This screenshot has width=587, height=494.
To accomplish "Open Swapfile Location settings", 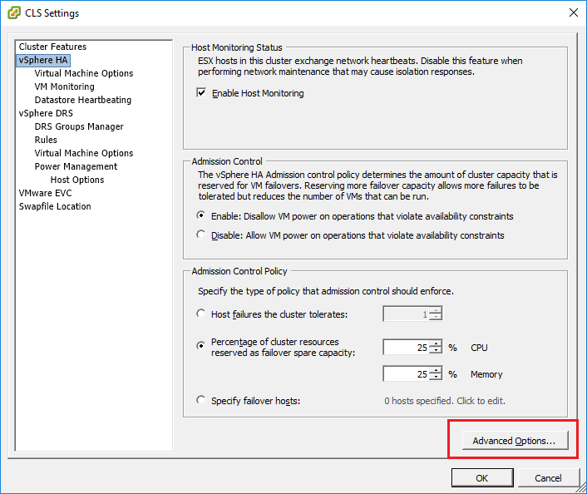I will click(55, 206).
